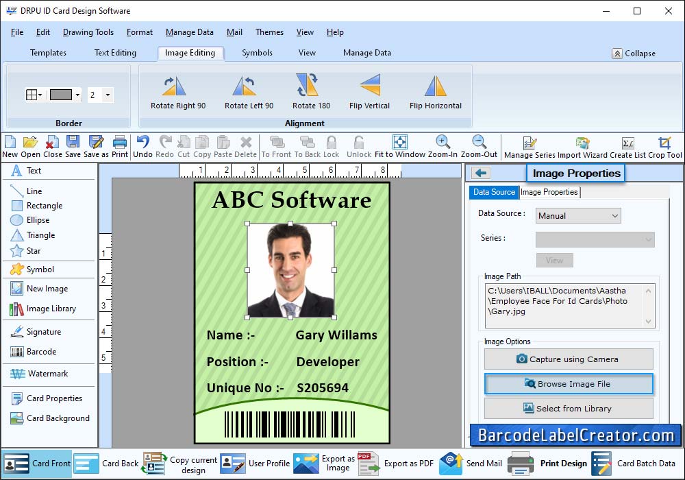Go back with the blue arrow button
Image resolution: width=685 pixels, height=480 pixels.
coord(481,173)
